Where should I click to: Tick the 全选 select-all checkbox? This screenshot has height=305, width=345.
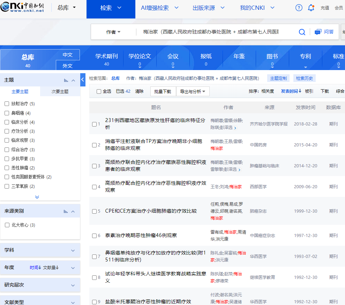pos(99,91)
